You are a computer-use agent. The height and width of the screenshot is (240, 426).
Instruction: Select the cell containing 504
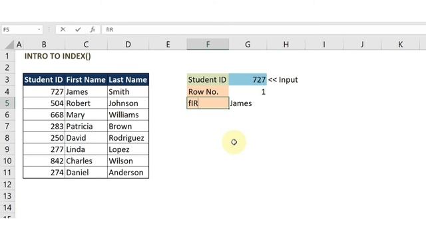pyautogui.click(x=44, y=103)
